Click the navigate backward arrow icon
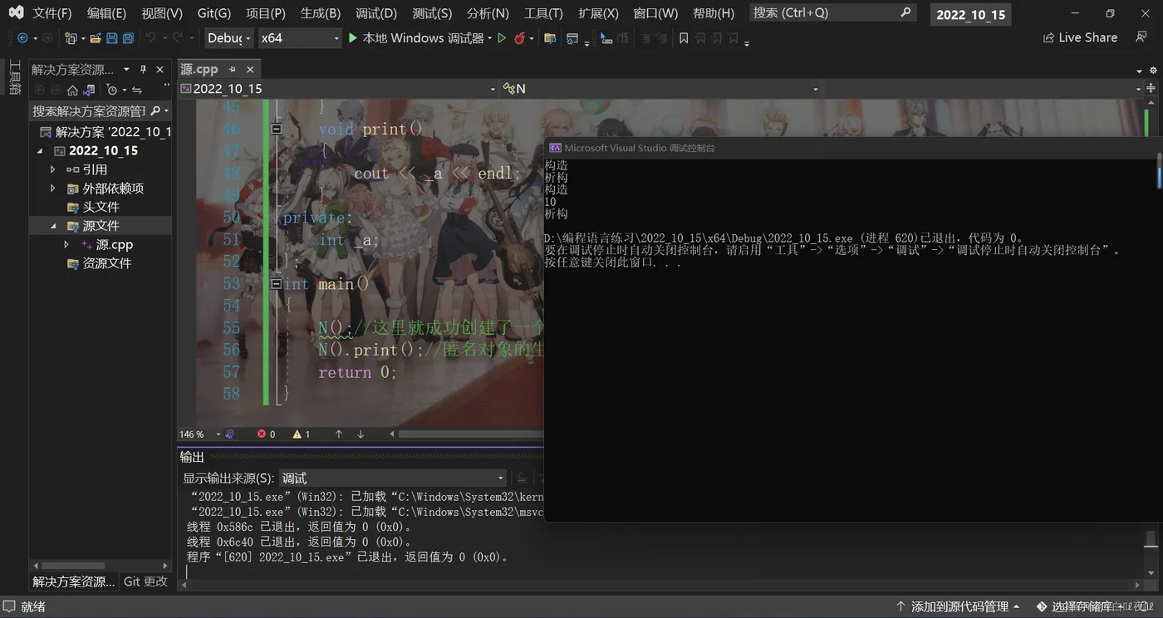This screenshot has height=618, width=1163. (22, 38)
